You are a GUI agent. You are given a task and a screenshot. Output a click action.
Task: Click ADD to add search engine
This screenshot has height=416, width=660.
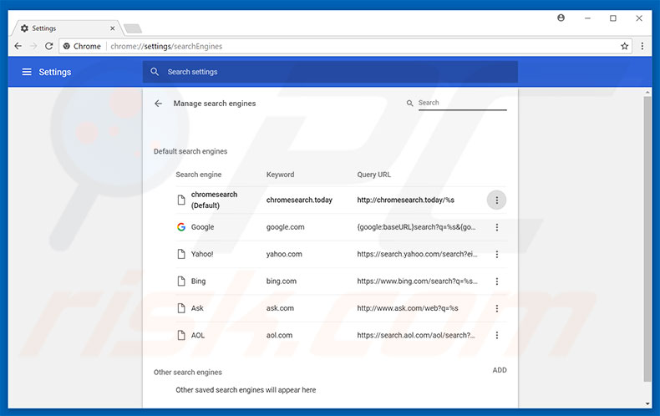[500, 370]
